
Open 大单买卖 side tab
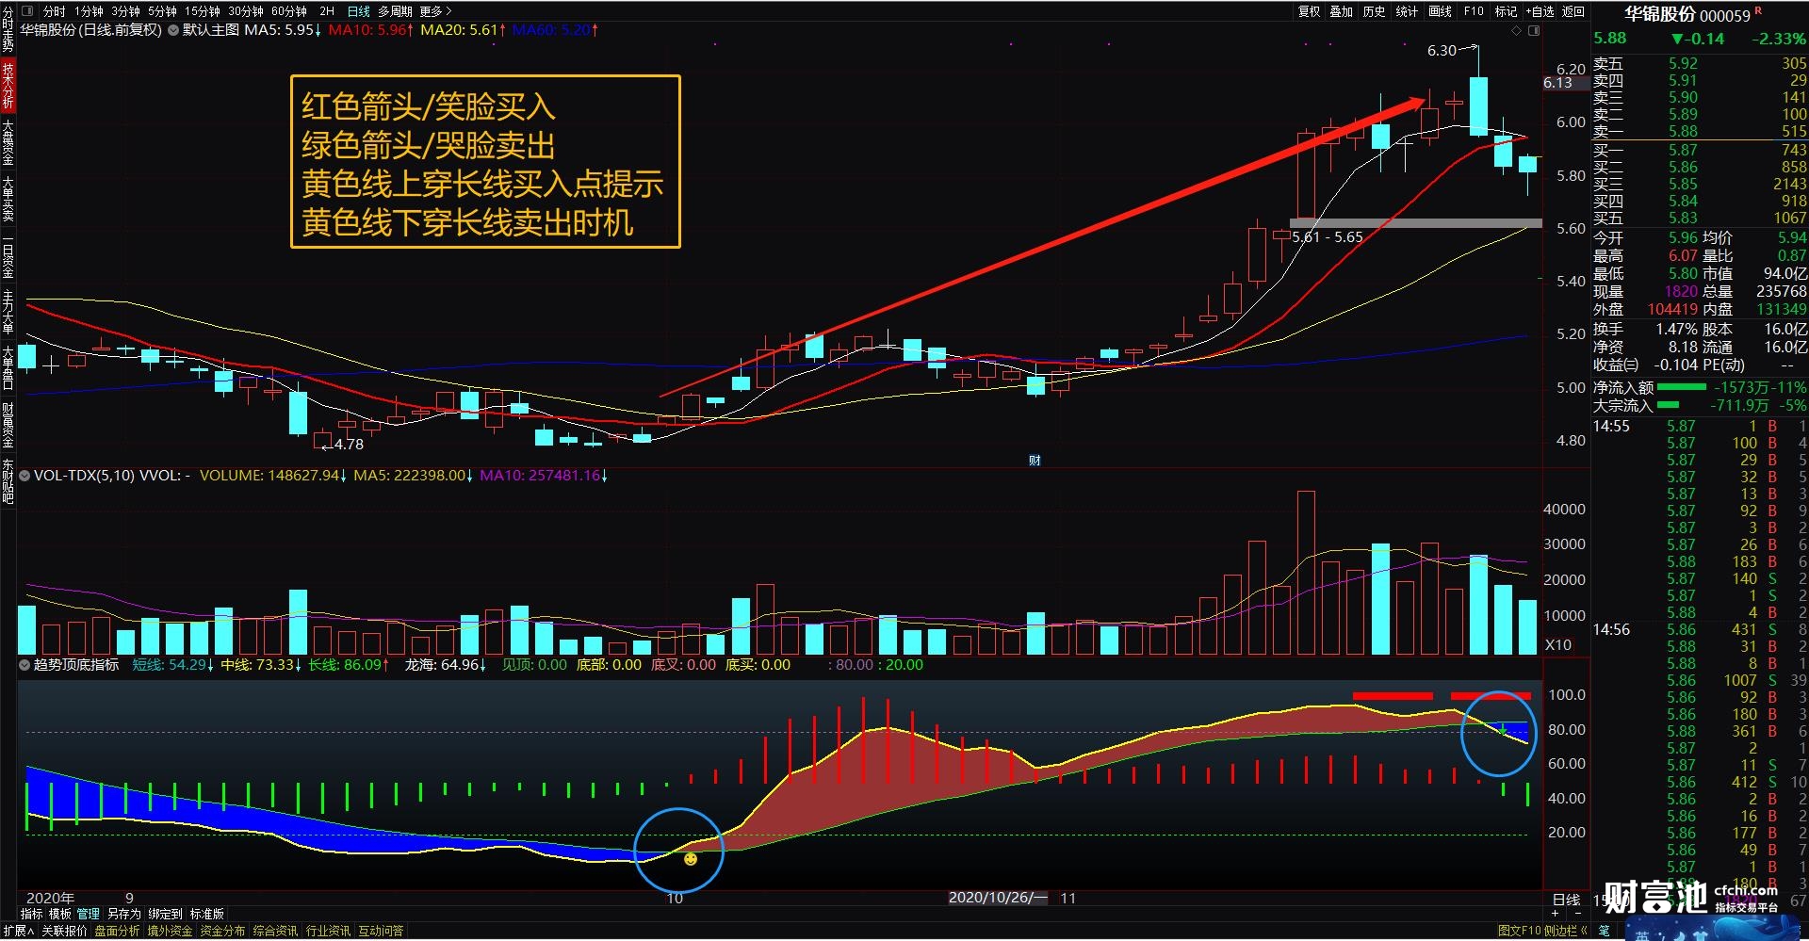tap(8, 199)
